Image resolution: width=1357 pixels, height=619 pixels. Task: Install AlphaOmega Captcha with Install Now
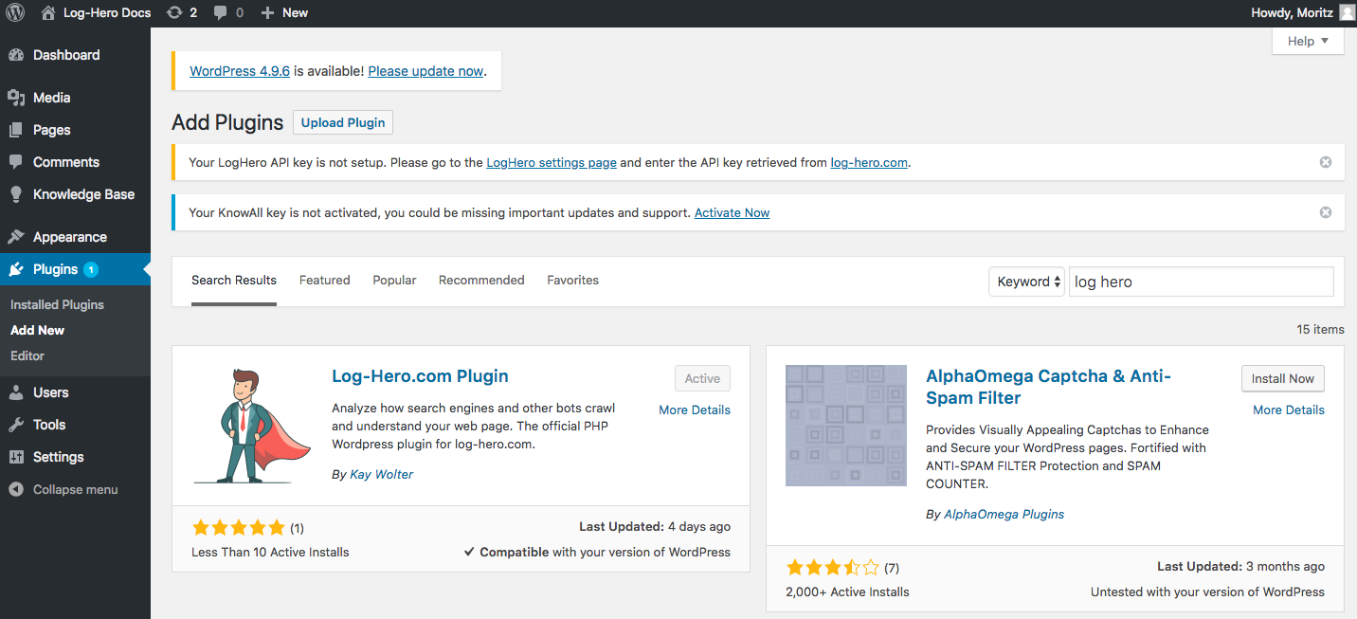pos(1283,378)
